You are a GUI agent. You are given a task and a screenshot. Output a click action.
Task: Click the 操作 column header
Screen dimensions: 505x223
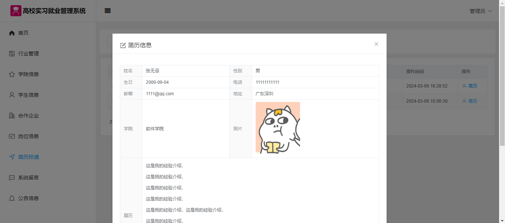[466, 72]
